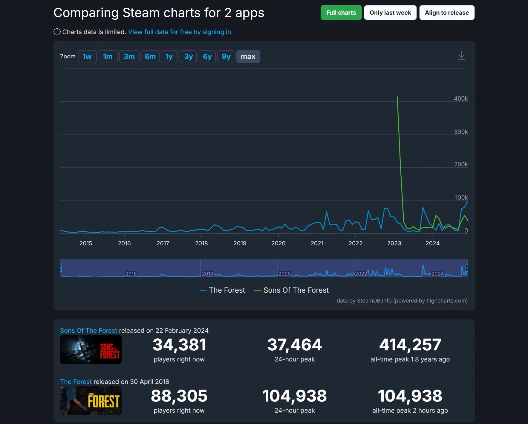Select the 3y zoom range
528x424 pixels.
(x=188, y=57)
